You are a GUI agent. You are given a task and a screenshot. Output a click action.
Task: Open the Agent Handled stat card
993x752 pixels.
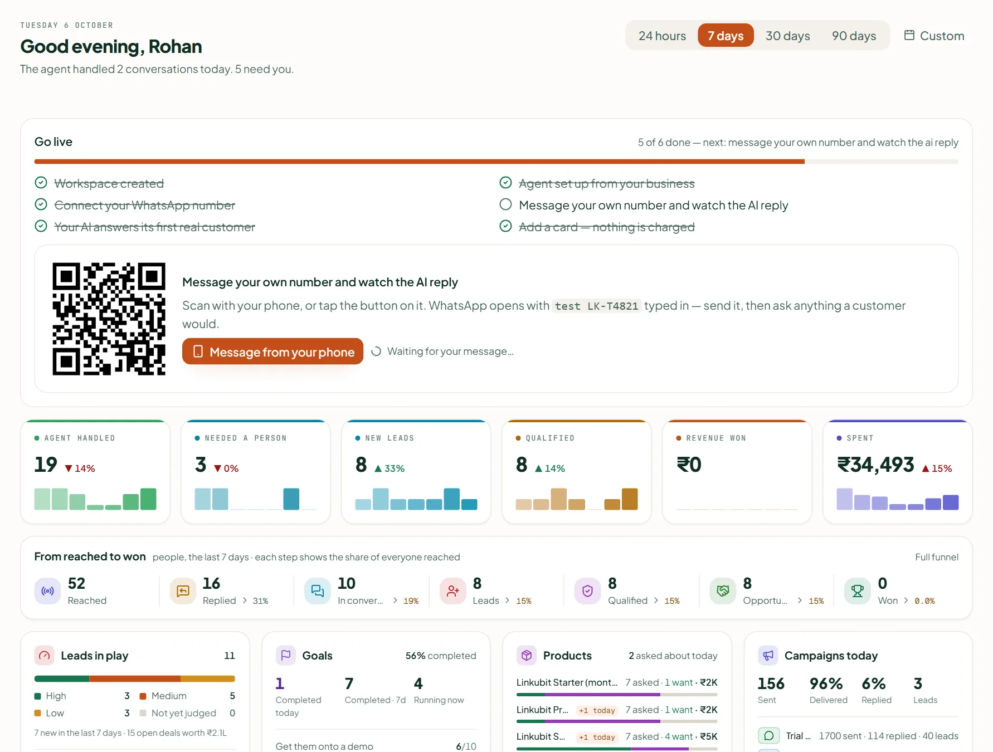(x=95, y=472)
